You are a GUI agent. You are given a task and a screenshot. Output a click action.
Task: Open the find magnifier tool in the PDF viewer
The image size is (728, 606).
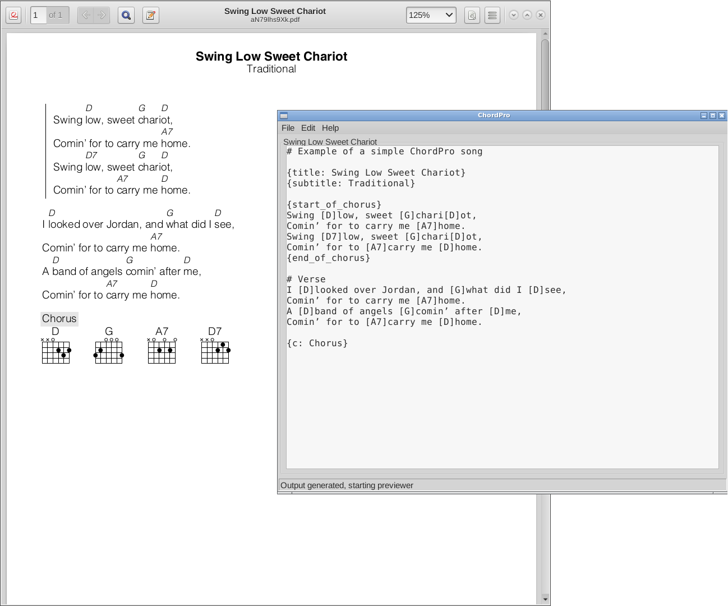[126, 15]
